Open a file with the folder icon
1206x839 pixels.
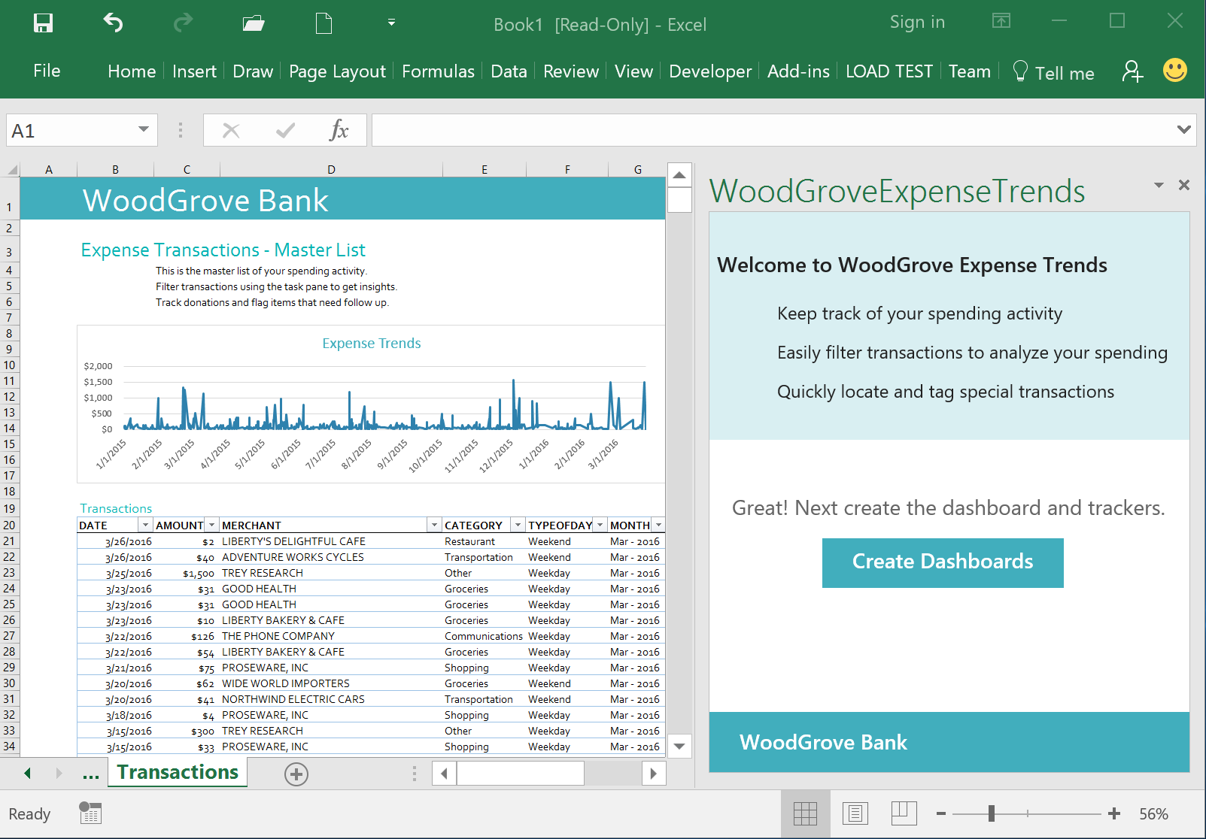tap(254, 23)
